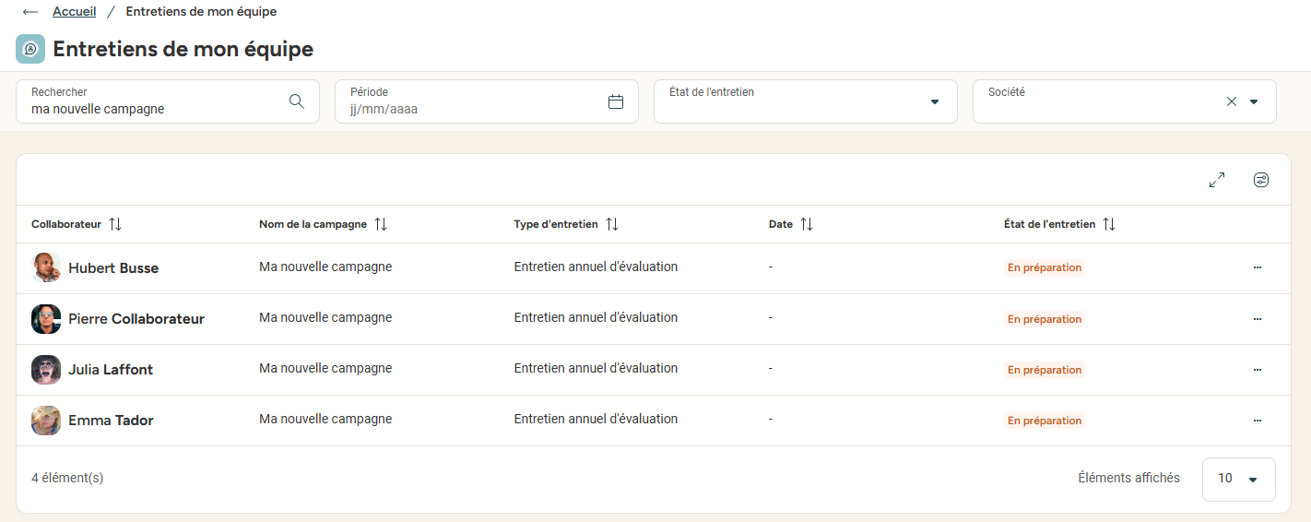Sort by Date column arrows
Screen dimensions: 1311x522
tap(807, 224)
